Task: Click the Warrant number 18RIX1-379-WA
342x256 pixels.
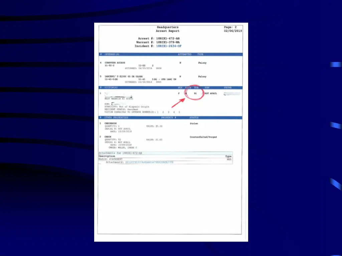Action: (168, 42)
